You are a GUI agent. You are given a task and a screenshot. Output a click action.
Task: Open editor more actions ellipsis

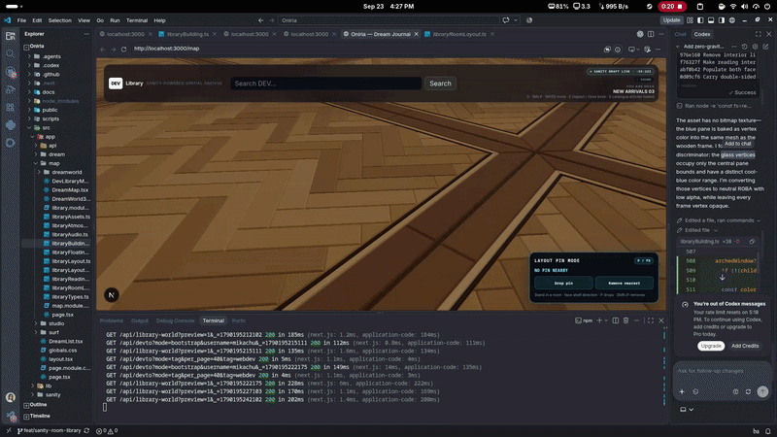[661, 34]
